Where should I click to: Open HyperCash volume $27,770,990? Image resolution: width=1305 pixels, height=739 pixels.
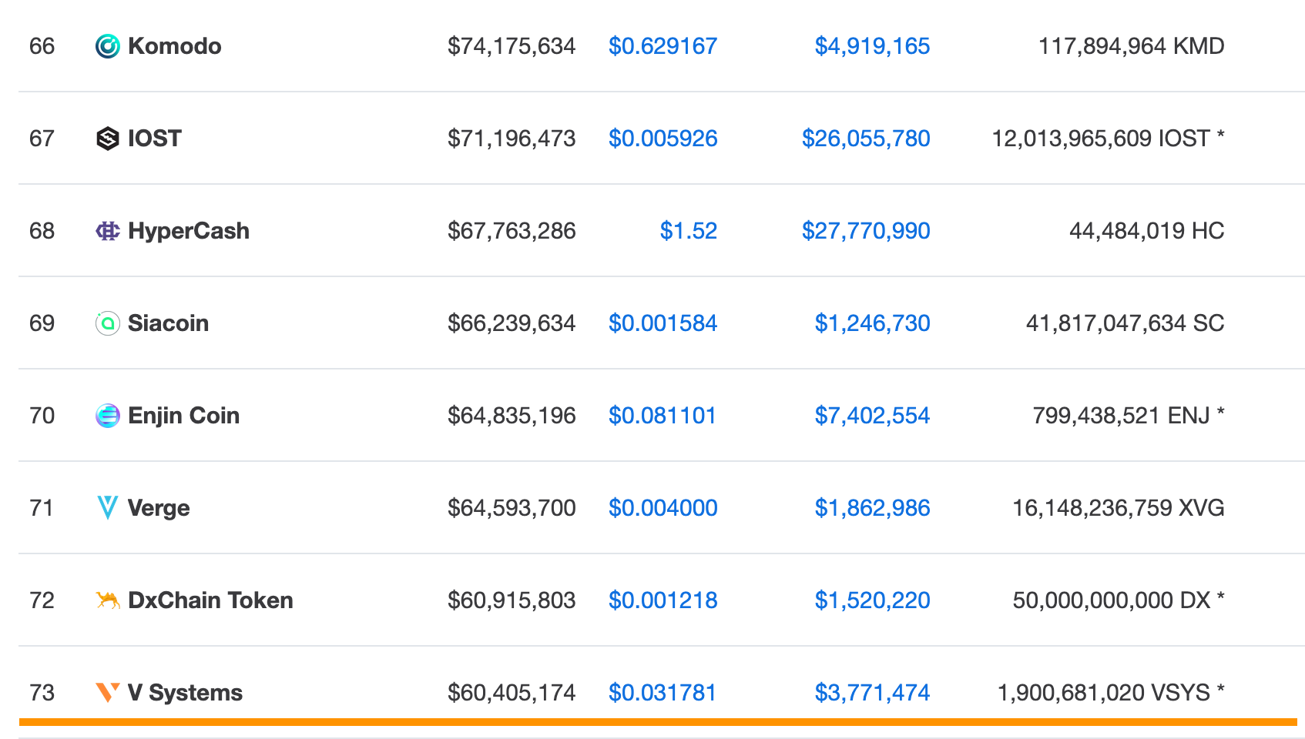click(866, 231)
